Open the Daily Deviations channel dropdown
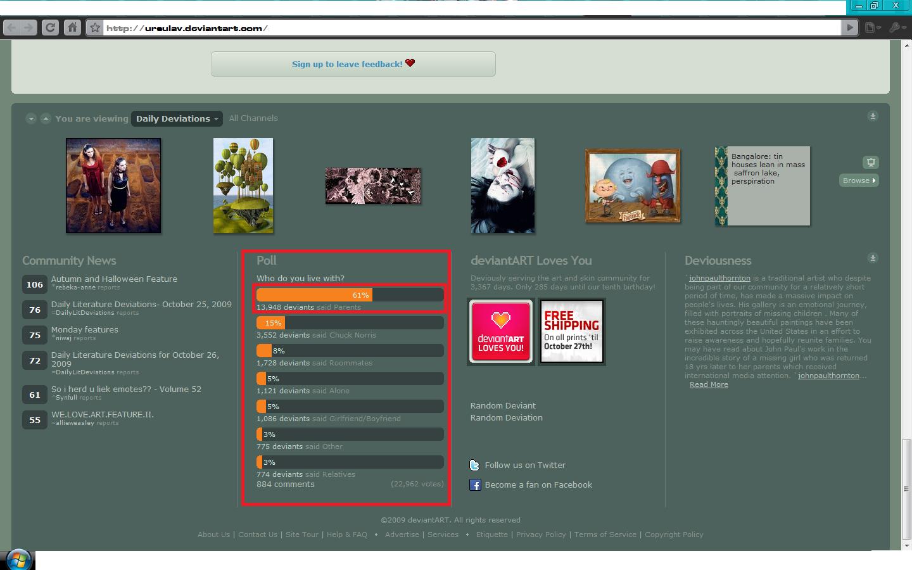This screenshot has height=570, width=912. 177,118
